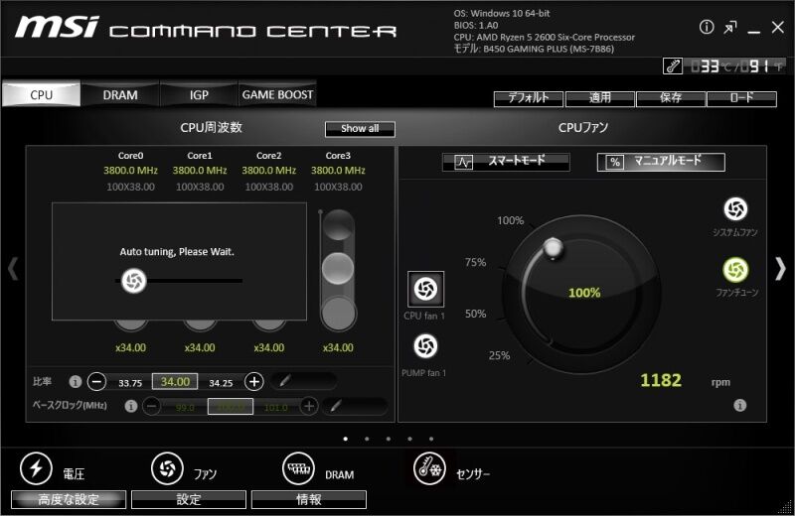This screenshot has height=516, width=795.
Task: Click the graph icon in スマートモード button
Action: (x=463, y=162)
